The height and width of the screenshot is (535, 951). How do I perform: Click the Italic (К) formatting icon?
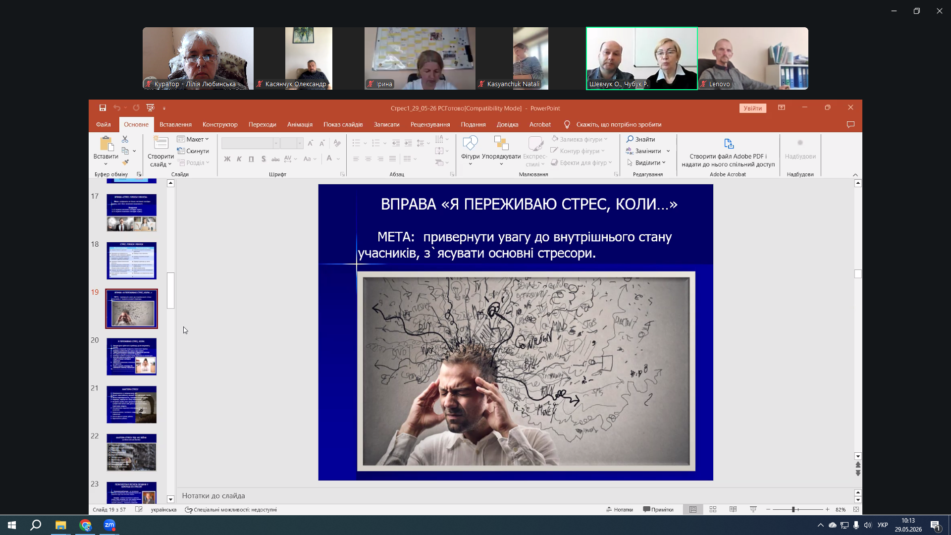pyautogui.click(x=239, y=159)
